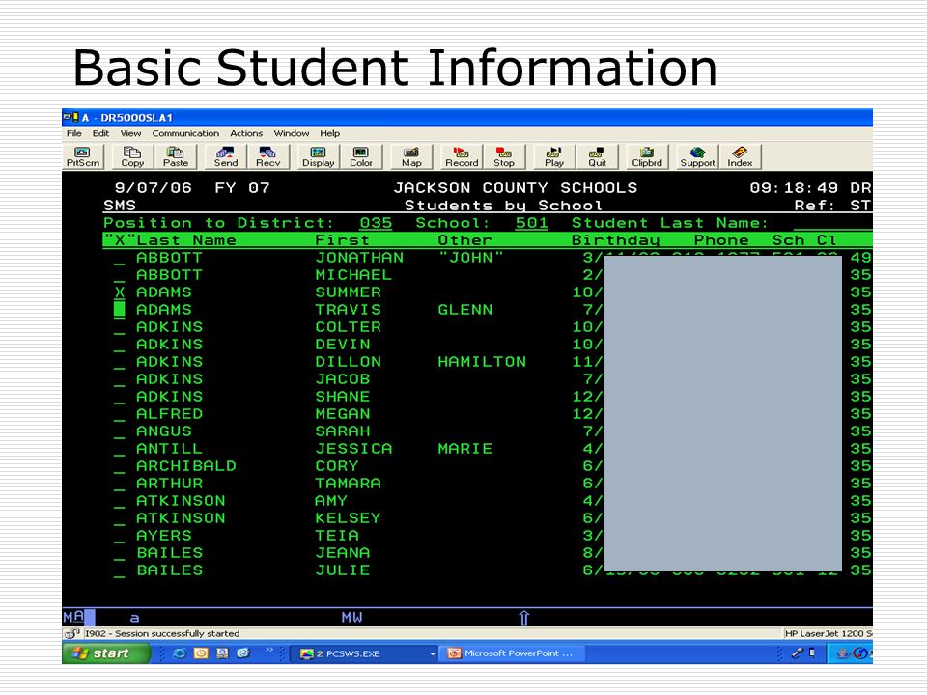
Task: Click "I902 - Session successfully started" status message
Action: (162, 633)
